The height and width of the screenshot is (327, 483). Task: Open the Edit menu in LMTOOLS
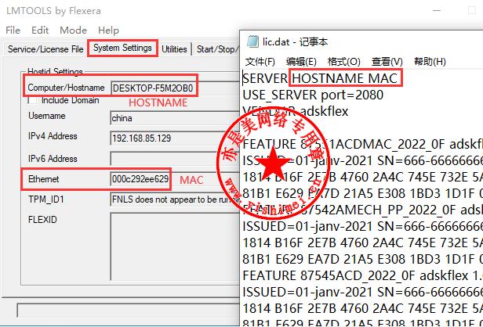40,30
